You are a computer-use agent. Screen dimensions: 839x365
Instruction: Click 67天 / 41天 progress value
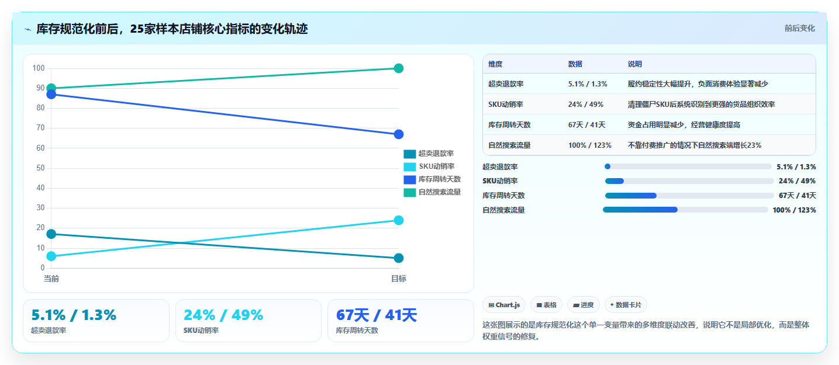[x=797, y=196]
